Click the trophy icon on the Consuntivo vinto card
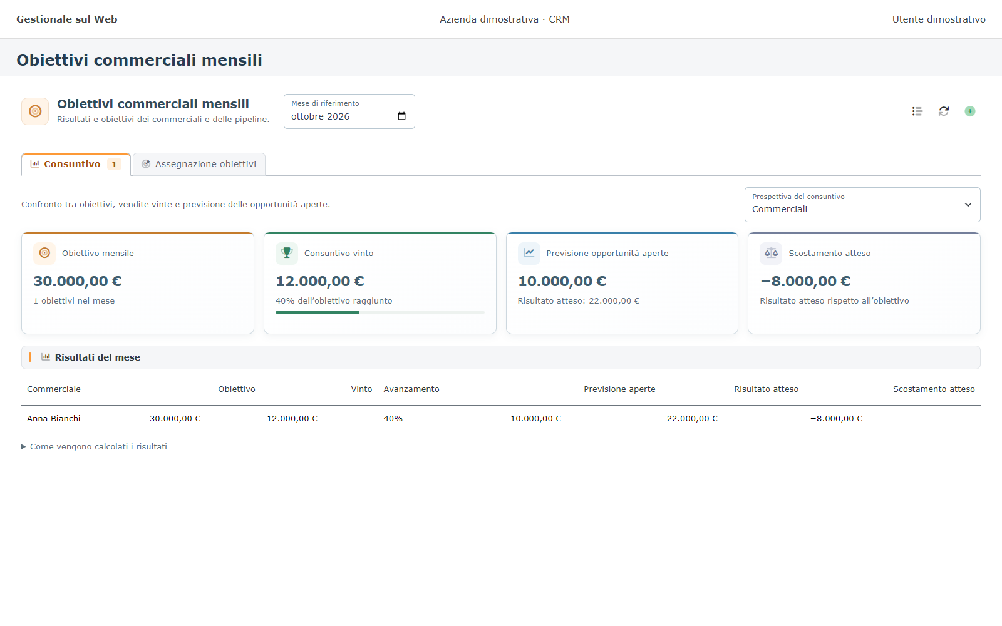1002x626 pixels. [287, 253]
